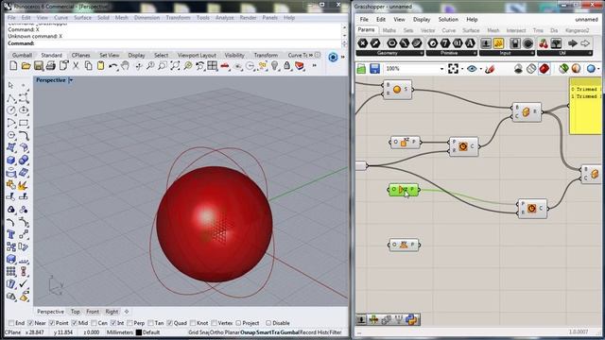Open a file with the yellow folder icon
Viewport: 605px width, 340px height.
click(26, 66)
